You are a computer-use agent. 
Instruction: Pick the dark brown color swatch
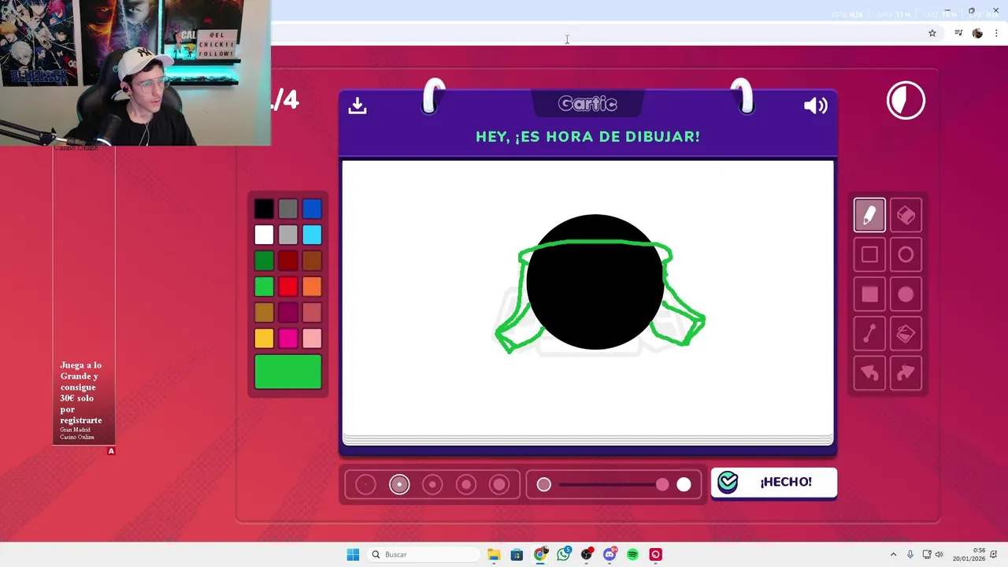[x=312, y=261]
